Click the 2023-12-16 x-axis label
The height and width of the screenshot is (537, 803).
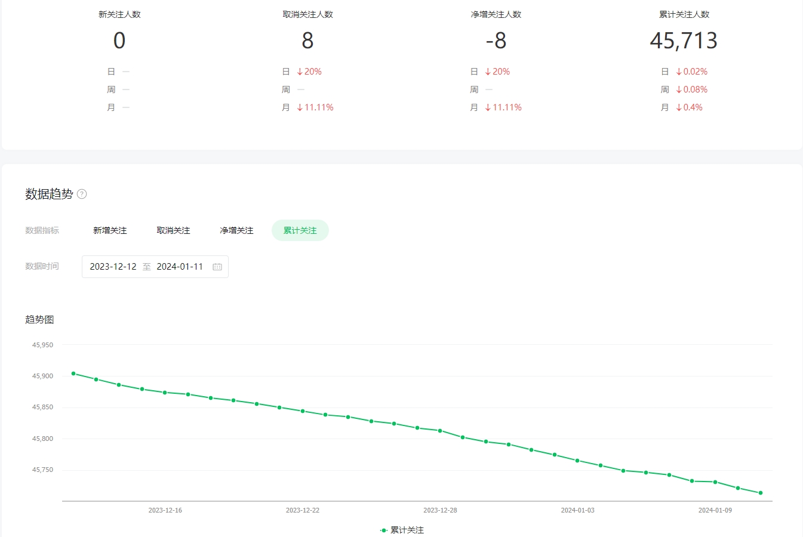tap(165, 510)
